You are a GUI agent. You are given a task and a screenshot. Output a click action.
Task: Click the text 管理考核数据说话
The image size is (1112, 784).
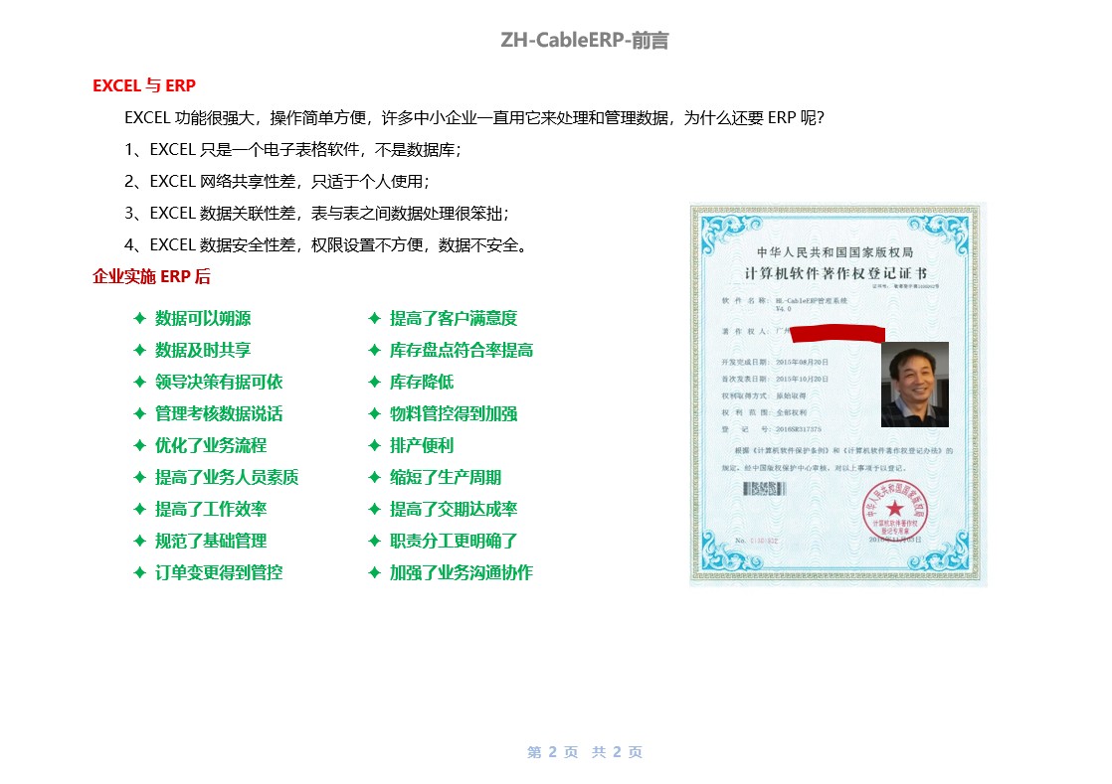pyautogui.click(x=219, y=414)
